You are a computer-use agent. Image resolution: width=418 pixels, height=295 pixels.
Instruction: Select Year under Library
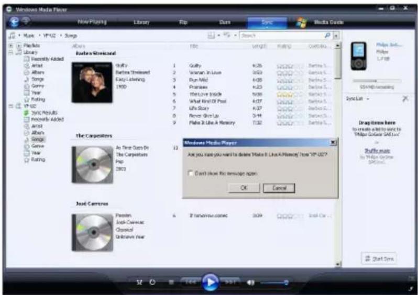(x=36, y=93)
